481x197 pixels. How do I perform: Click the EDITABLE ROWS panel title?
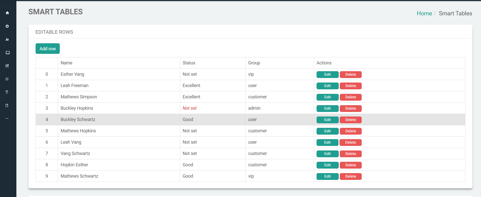point(54,32)
